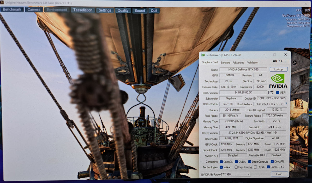
Task: Click Resizable BAR value Disabled
Action: (x=276, y=155)
